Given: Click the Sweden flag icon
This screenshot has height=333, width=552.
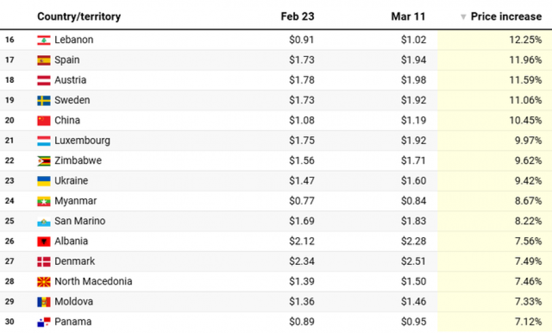Looking at the screenshot, I should tap(44, 101).
